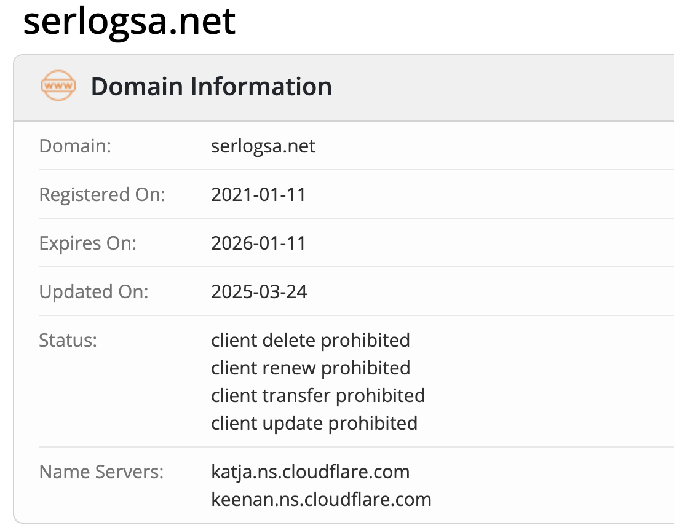Click the Expires On: field label
This screenshot has width=674, height=525.
pyautogui.click(x=88, y=243)
